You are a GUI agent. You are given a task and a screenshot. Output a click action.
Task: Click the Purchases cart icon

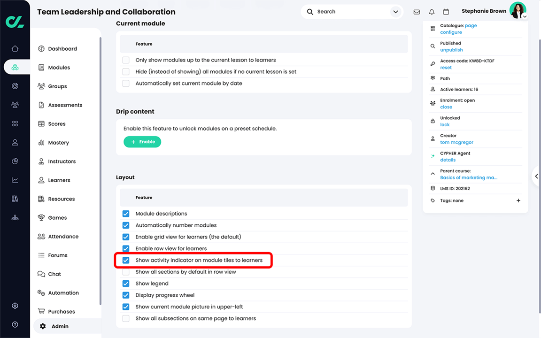click(41, 311)
